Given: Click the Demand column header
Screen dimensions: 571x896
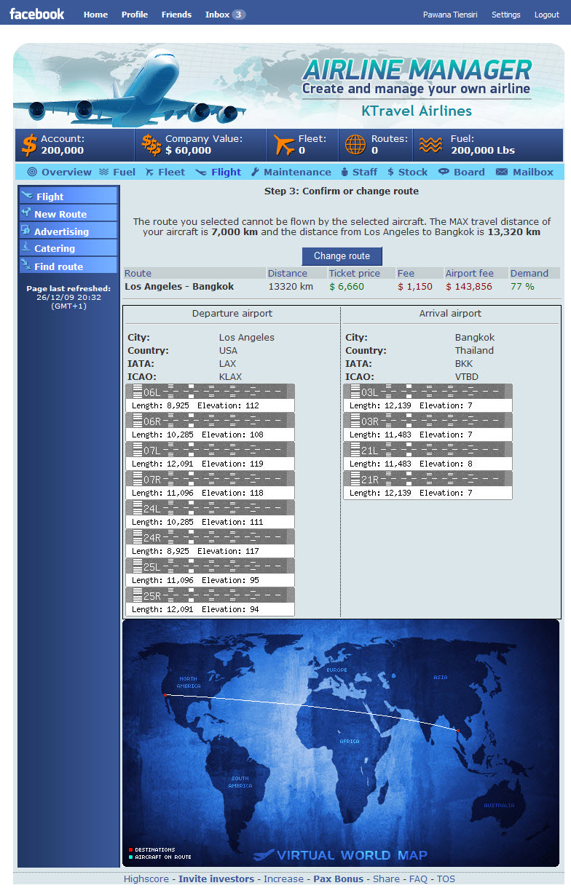Looking at the screenshot, I should 529,273.
